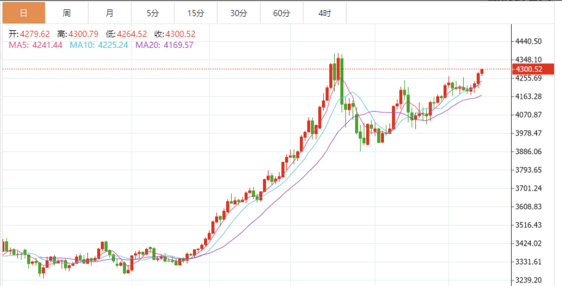The height and width of the screenshot is (286, 562).
Task: Click the 3239.20 label on price axis
Action: (x=530, y=280)
